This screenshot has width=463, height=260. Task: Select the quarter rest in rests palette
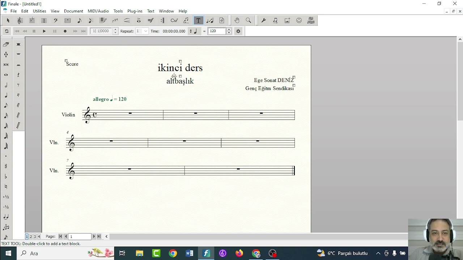pos(18,75)
